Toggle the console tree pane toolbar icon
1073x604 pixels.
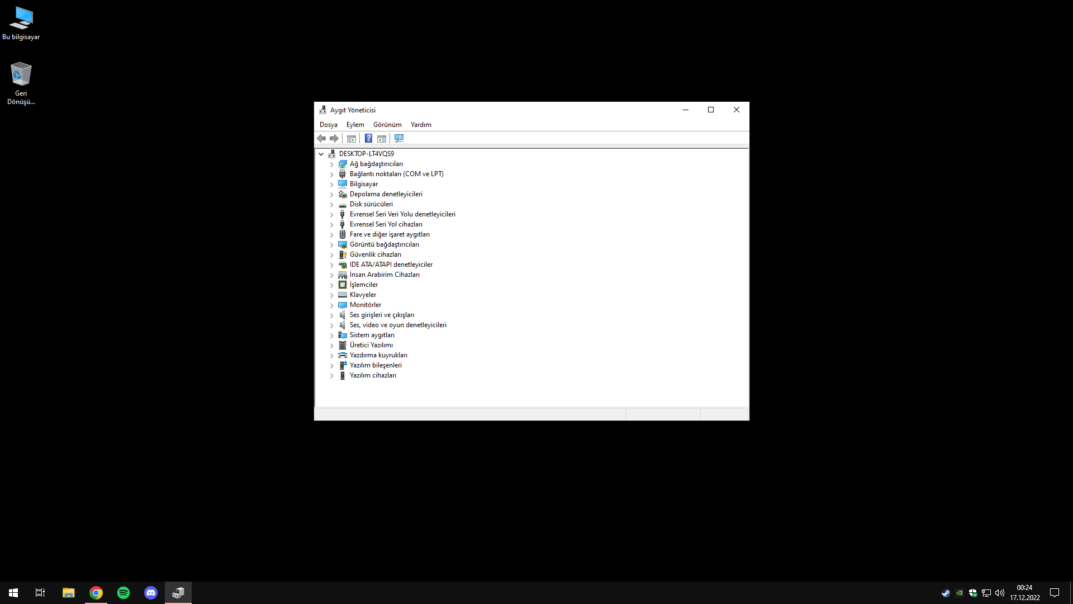coord(352,138)
